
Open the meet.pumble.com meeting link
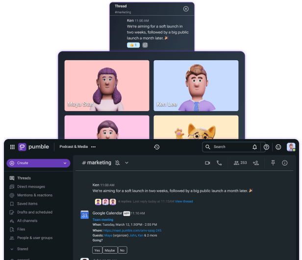(x=132, y=231)
